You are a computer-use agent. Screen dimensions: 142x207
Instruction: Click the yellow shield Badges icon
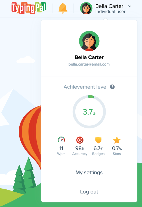coord(98,140)
